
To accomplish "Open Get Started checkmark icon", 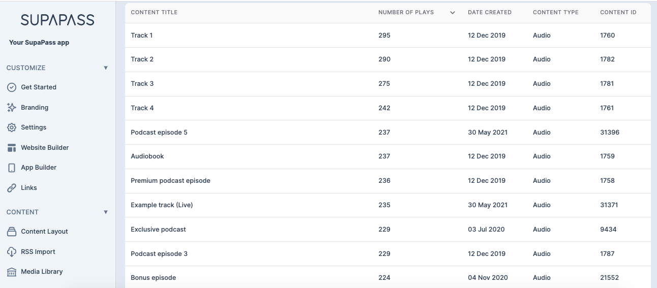I will [11, 87].
